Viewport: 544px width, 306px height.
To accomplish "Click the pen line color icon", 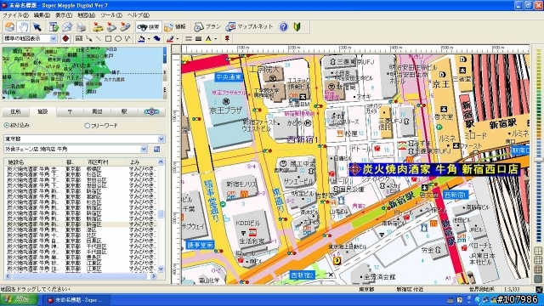I will (x=170, y=38).
